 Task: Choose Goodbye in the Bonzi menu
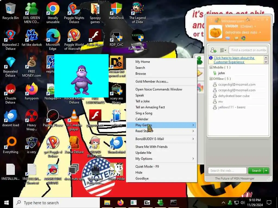click(142, 178)
